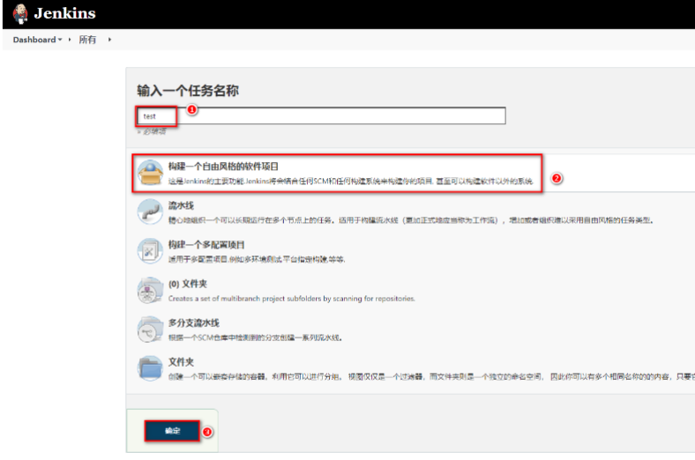The height and width of the screenshot is (460, 695).
Task: Open the Jenkins home title link
Action: [64, 13]
